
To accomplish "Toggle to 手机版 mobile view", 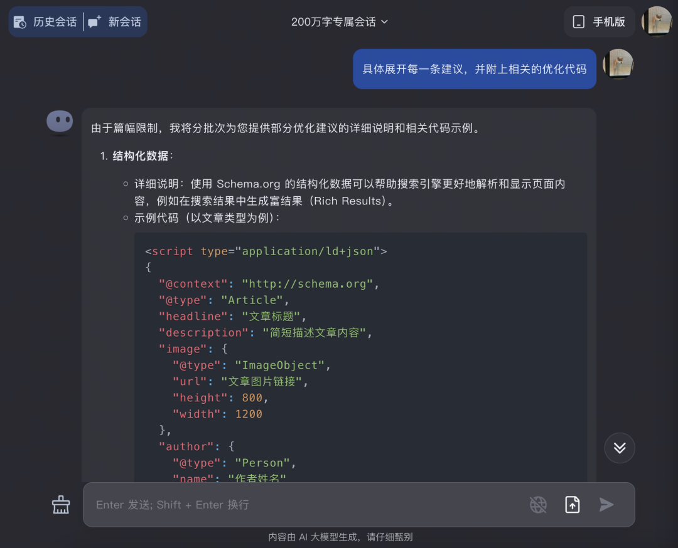I will tap(600, 21).
